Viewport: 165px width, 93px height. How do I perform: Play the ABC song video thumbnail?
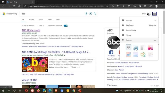coord(35,65)
